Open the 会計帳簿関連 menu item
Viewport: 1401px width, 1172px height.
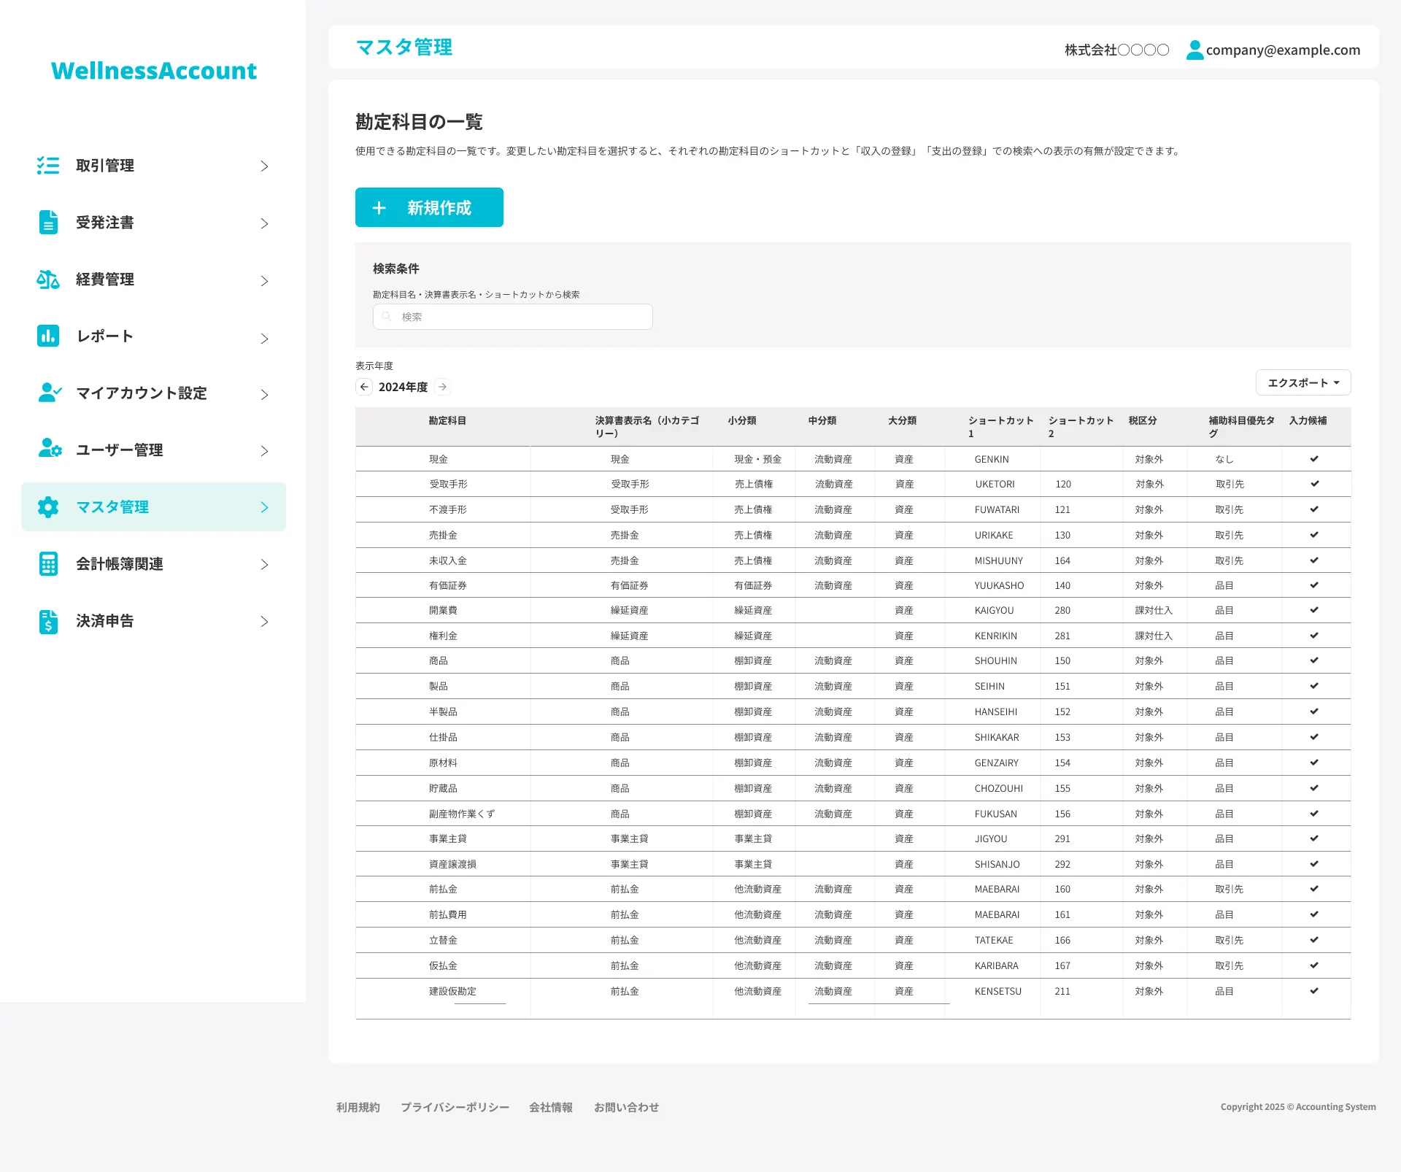tap(120, 564)
